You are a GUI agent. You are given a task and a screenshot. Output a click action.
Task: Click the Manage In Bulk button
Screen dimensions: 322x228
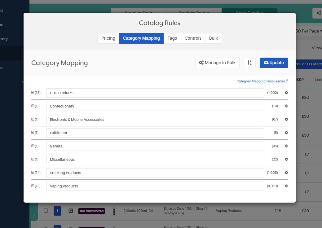point(217,63)
